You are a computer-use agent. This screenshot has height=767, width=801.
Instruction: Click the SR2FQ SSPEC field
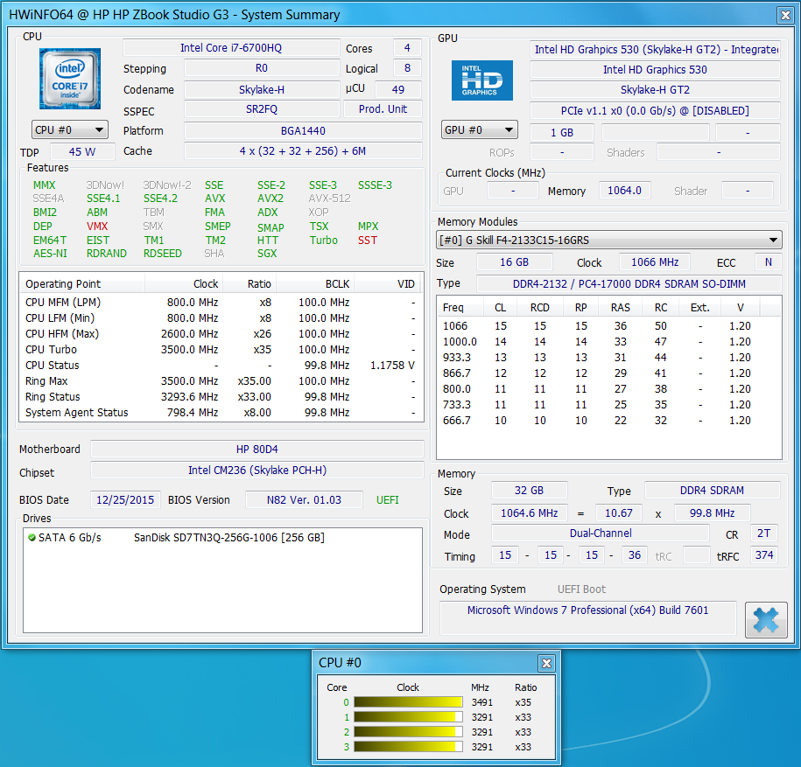coord(262,109)
